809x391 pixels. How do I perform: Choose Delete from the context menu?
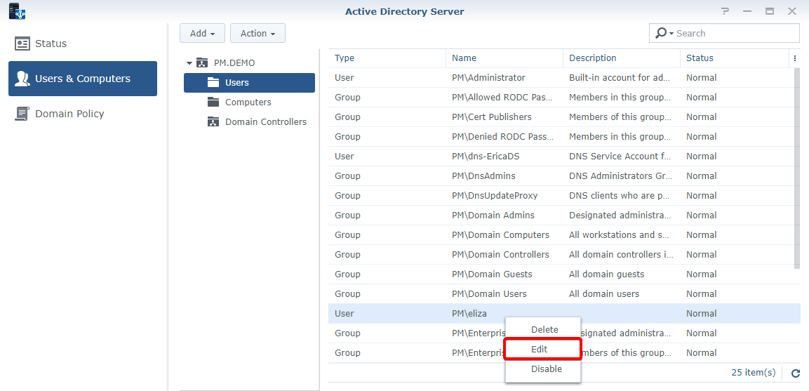point(544,329)
